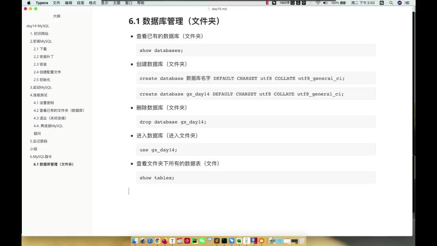Open WeChat from the Dock
Viewport: 437px width, 246px height.
point(202,241)
